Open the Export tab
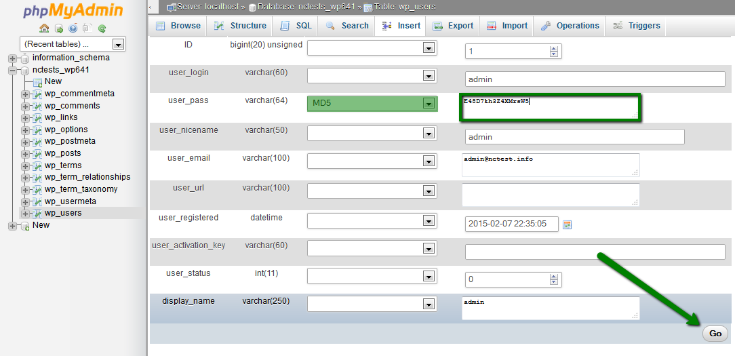735x356 pixels. point(453,26)
